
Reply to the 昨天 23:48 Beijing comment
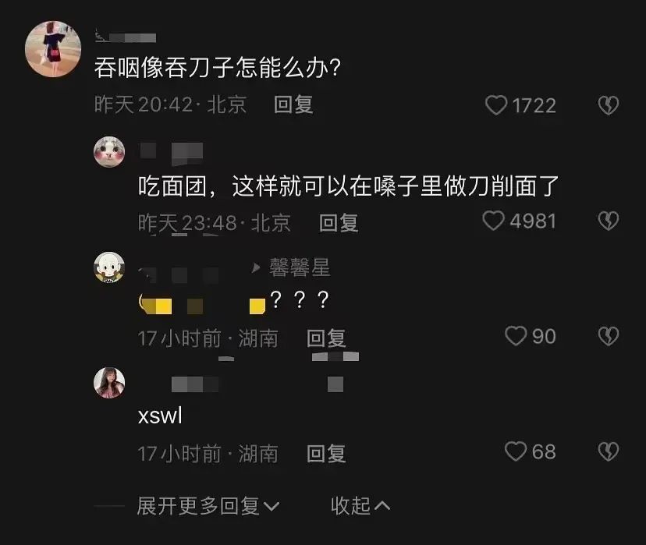click(339, 223)
